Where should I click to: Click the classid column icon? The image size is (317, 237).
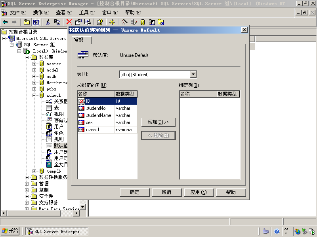(x=81, y=130)
